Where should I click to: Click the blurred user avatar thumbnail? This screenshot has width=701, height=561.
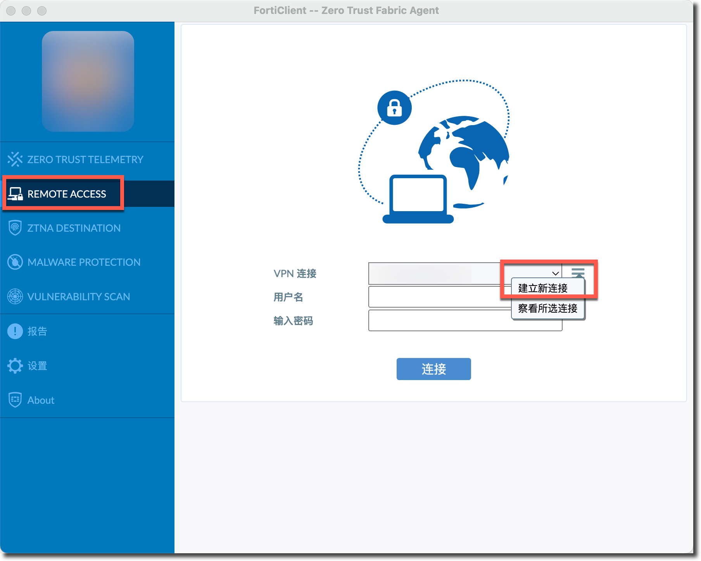pyautogui.click(x=88, y=81)
